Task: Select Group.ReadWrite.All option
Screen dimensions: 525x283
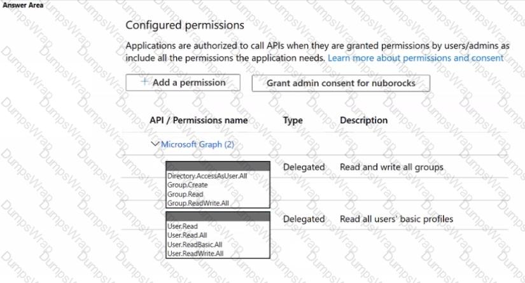Action: point(198,203)
